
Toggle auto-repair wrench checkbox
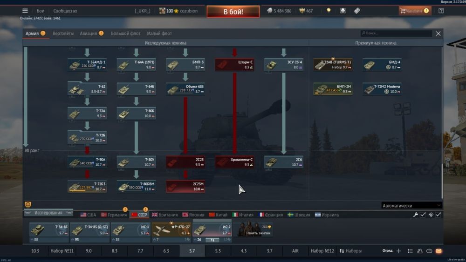(x=423, y=215)
